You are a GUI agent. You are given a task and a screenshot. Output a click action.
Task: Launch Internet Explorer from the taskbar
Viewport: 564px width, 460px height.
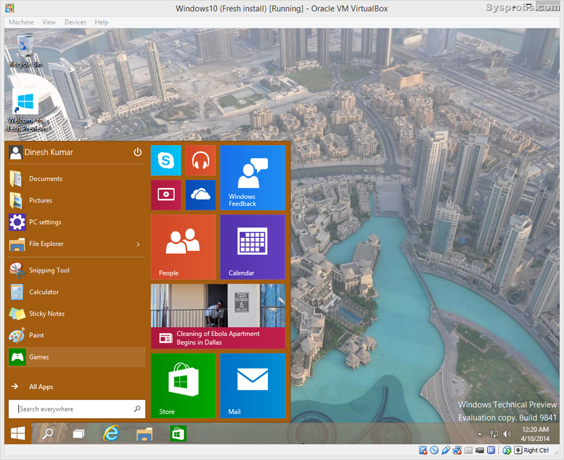point(111,433)
